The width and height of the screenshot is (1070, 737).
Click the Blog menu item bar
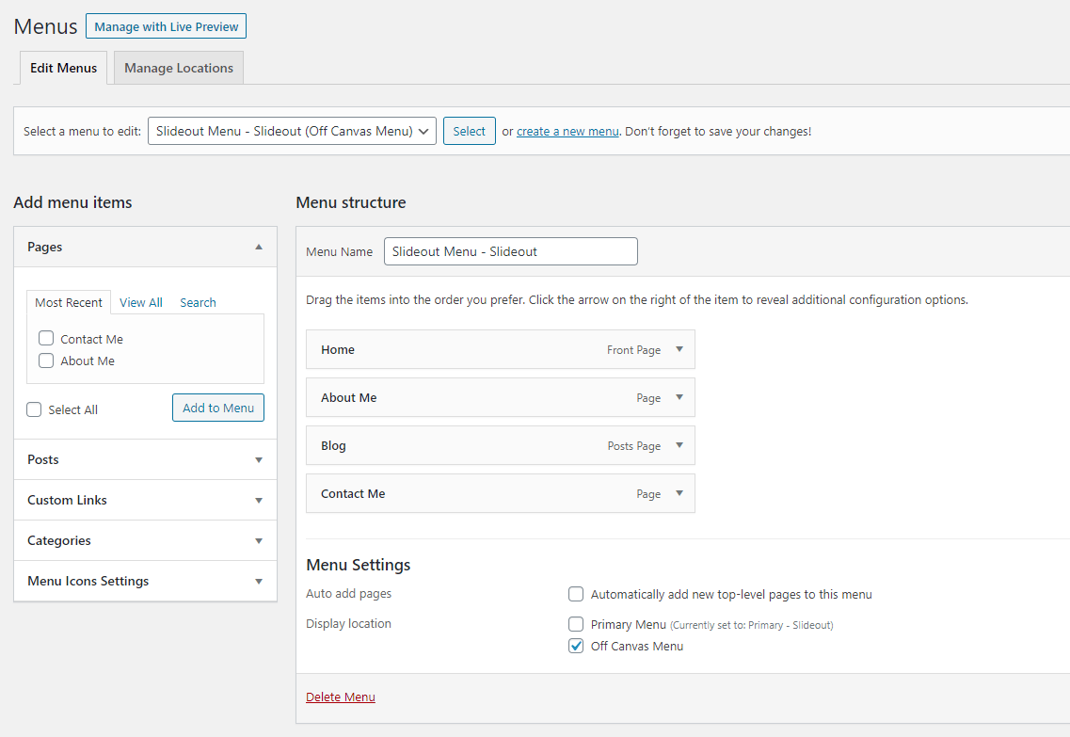tap(501, 445)
